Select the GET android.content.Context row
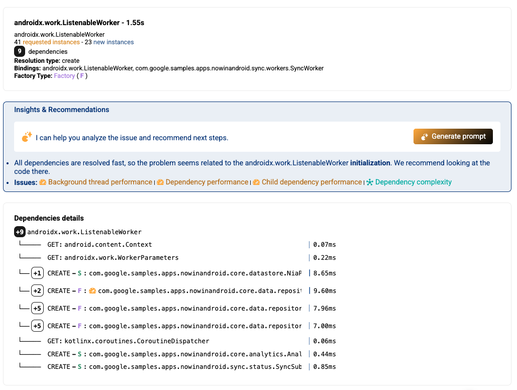Screen dimensions: 517x390 click(x=108, y=245)
